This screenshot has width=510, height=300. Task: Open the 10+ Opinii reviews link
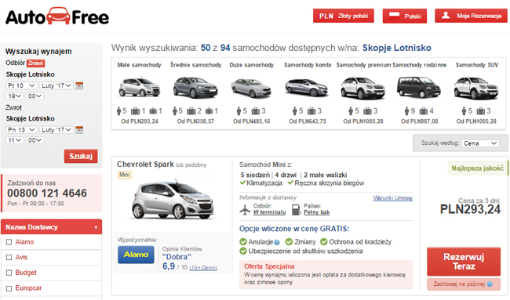[203, 268]
